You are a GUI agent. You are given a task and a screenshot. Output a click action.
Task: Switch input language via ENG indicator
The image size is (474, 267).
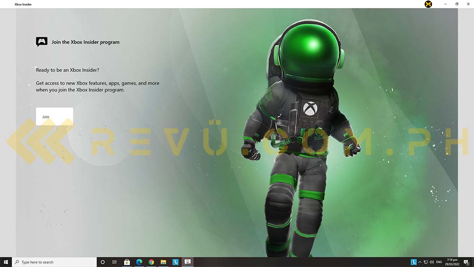coord(439,262)
